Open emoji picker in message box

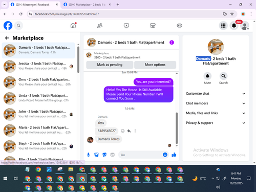(x=165, y=155)
